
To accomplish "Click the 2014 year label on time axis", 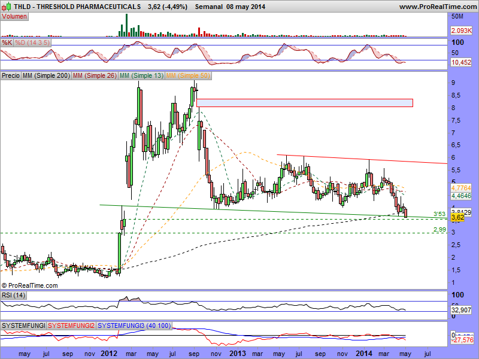I will click(364, 354).
